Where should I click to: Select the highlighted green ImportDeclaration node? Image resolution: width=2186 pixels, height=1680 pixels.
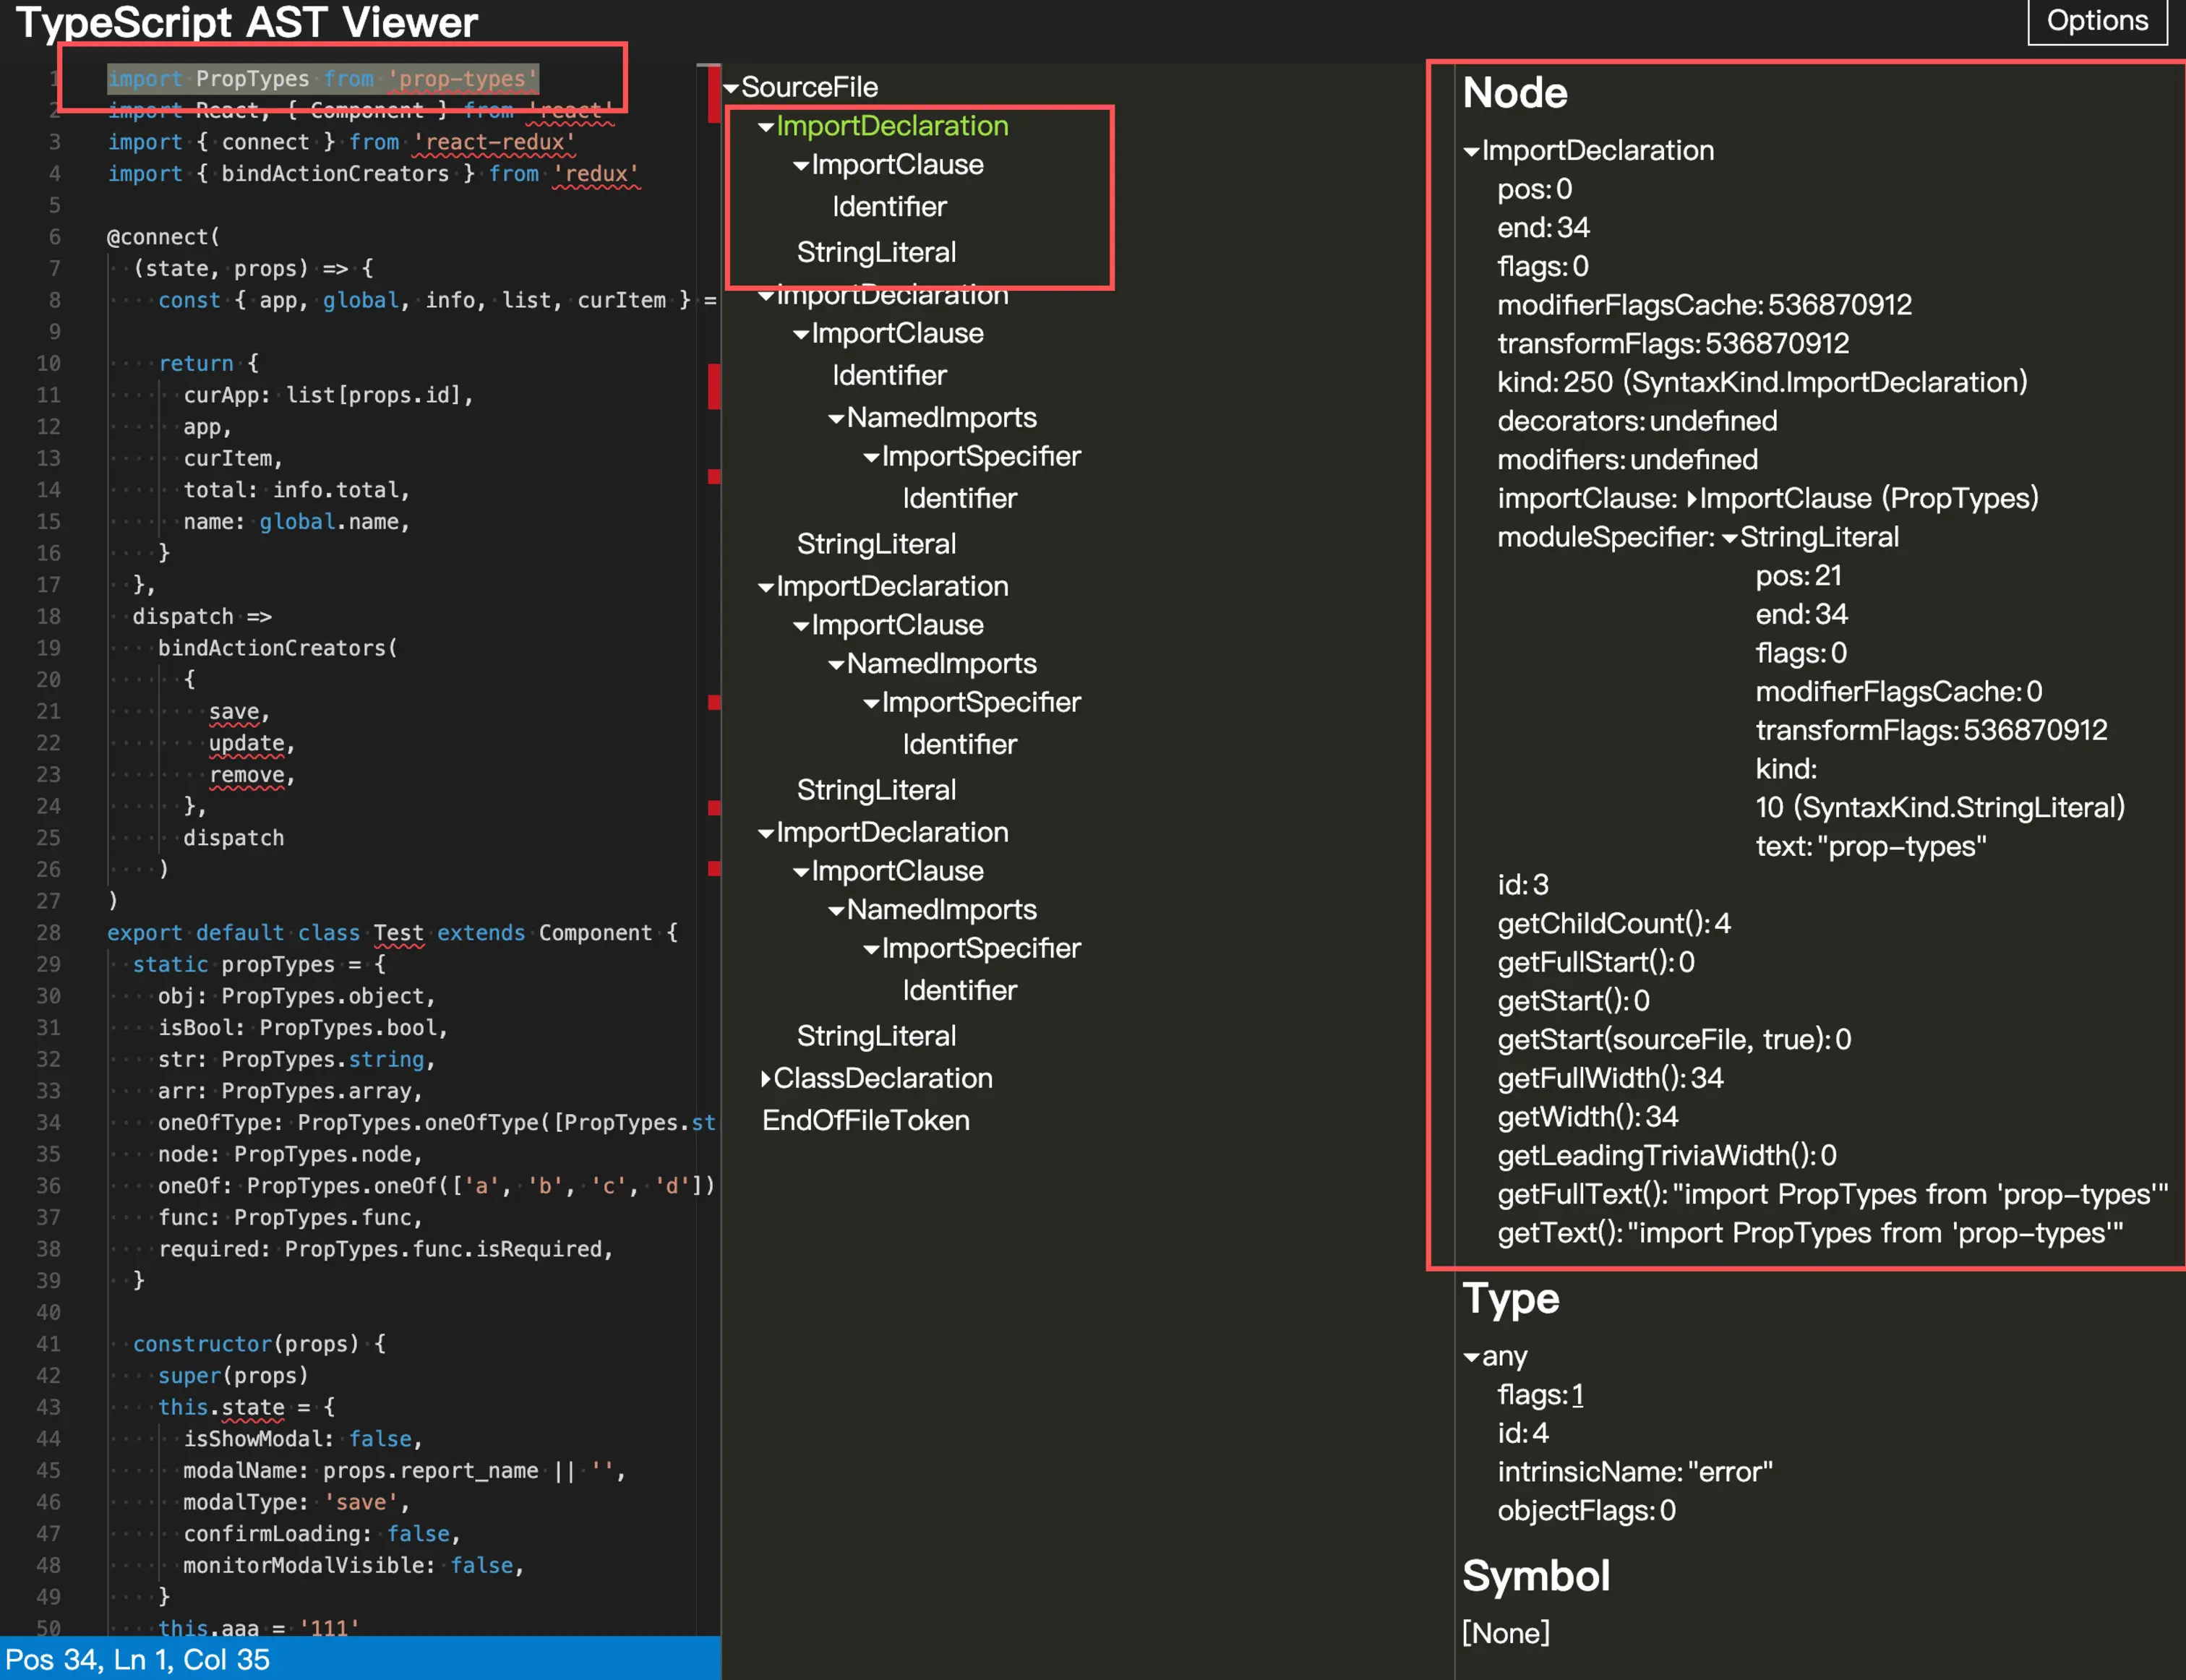(891, 126)
